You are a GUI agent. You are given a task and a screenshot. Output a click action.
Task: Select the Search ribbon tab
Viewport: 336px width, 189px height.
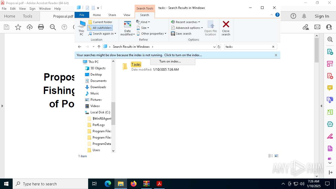[145, 15]
